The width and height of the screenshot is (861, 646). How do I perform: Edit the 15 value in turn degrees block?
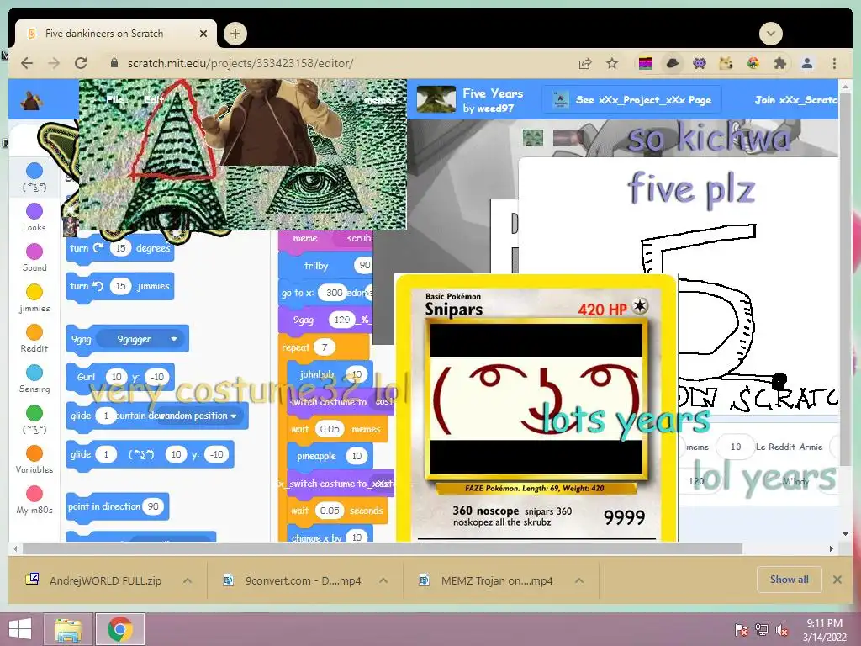click(x=120, y=248)
